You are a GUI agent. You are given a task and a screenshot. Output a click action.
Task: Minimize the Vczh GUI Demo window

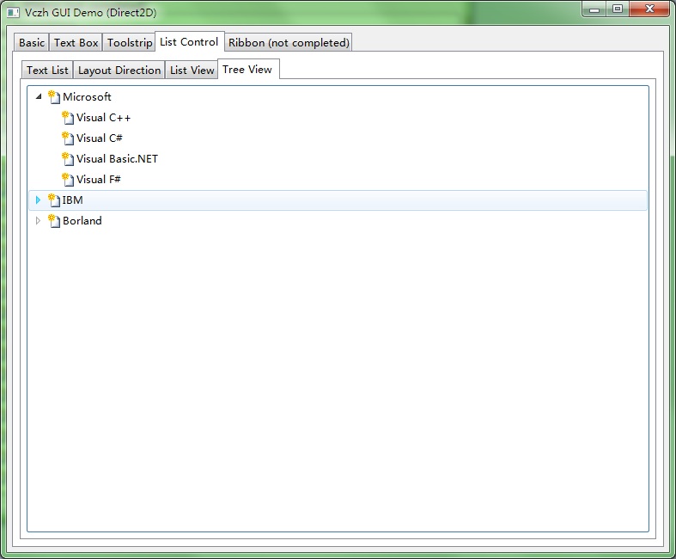coord(594,9)
